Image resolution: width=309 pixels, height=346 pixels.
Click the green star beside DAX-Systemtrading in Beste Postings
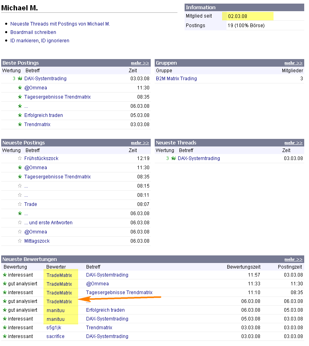20,79
